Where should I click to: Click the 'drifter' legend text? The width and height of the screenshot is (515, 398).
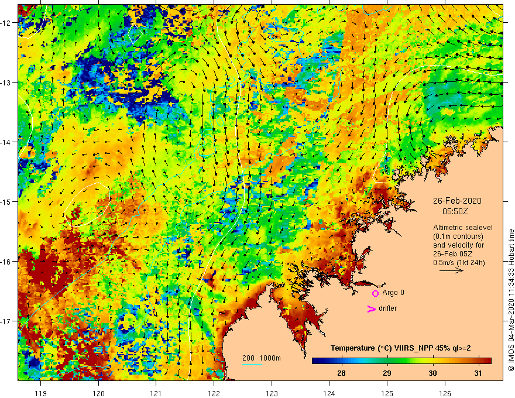click(x=387, y=308)
